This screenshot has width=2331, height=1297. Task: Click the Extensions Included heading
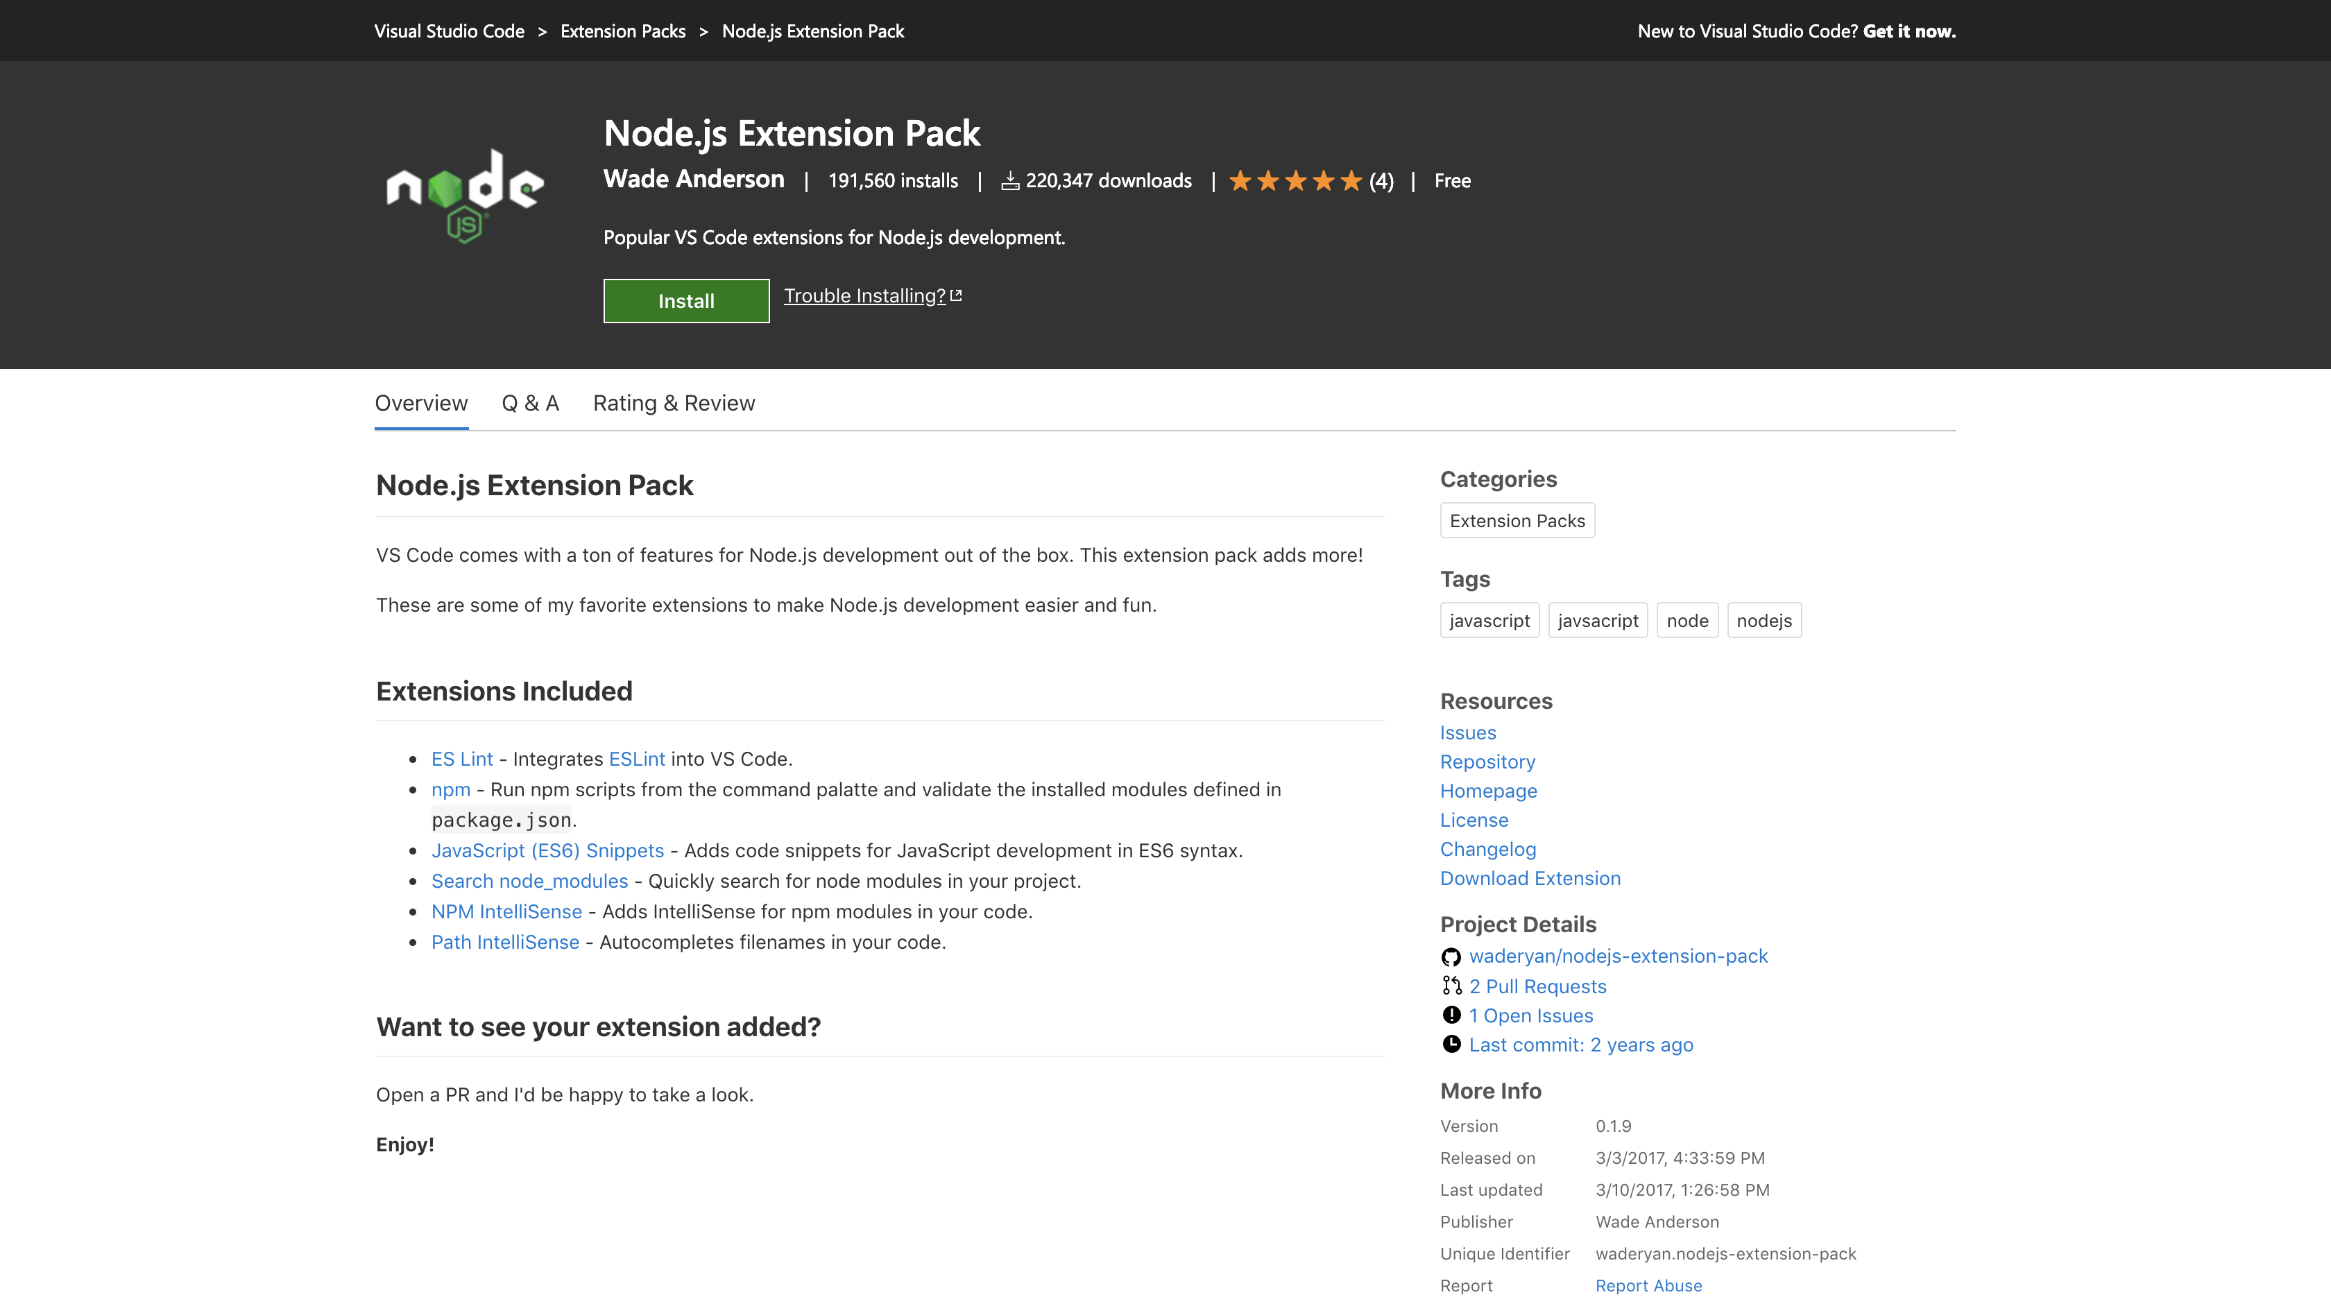(504, 691)
